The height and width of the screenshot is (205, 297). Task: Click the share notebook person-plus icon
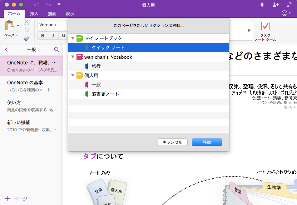point(276,5)
